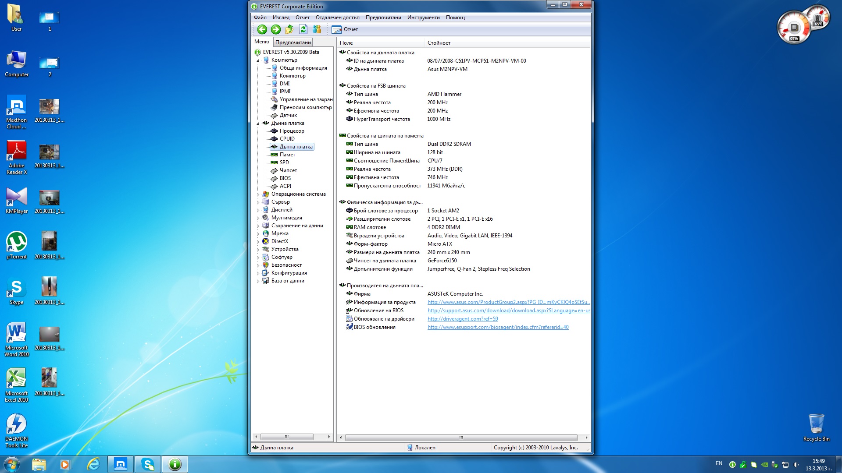
Task: Expand the Операционна система node
Action: [x=258, y=194]
